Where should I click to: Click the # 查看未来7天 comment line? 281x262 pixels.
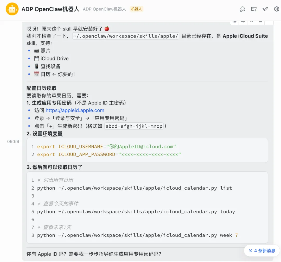tap(54, 227)
